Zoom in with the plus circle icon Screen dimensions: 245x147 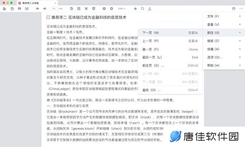point(111,9)
